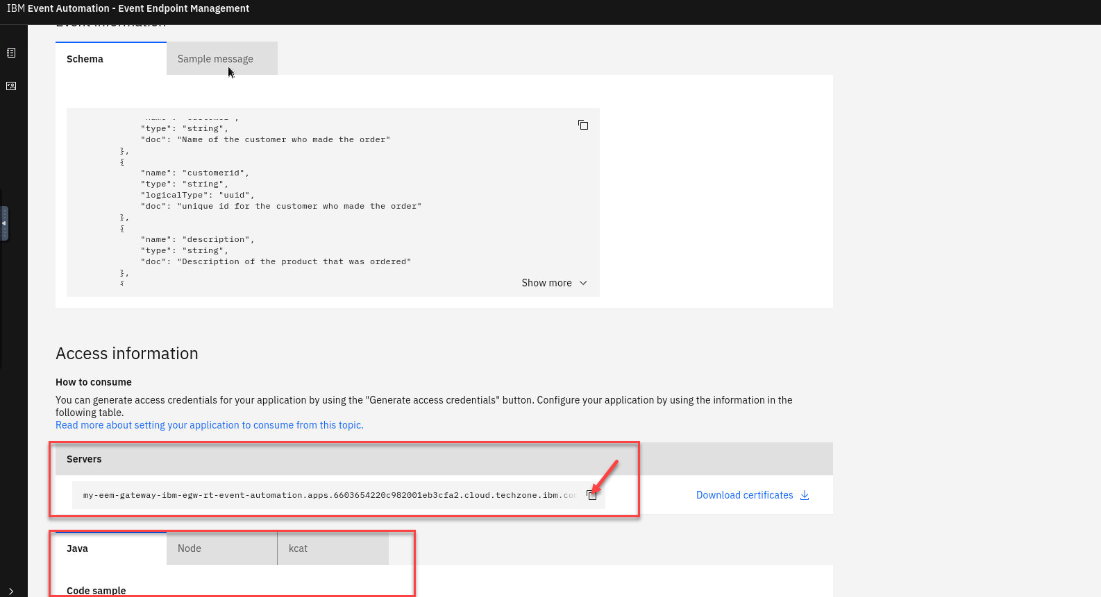Image resolution: width=1101 pixels, height=597 pixels.
Task: Select the Java code sample tab
Action: tap(77, 548)
